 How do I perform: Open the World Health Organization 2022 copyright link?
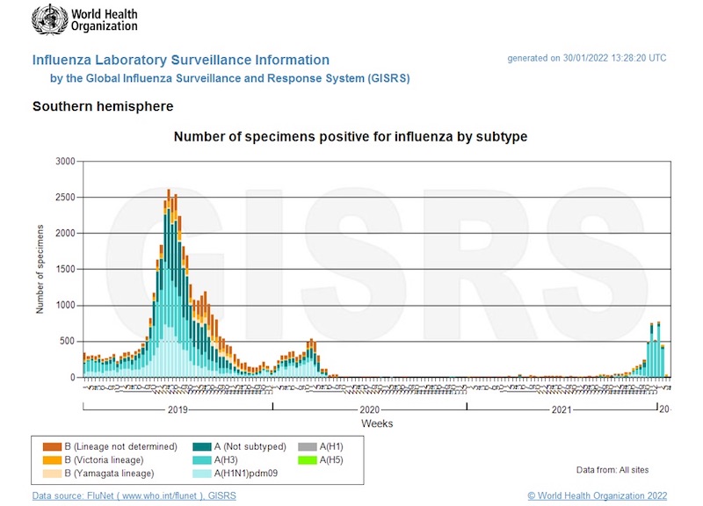[598, 495]
